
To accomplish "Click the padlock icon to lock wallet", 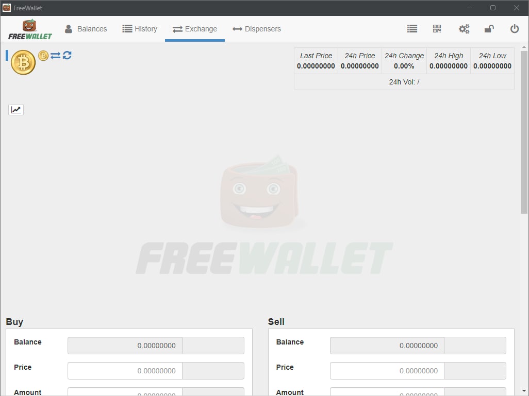I will click(489, 29).
